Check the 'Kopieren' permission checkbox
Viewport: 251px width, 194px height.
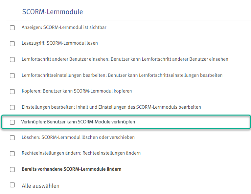(x=12, y=91)
